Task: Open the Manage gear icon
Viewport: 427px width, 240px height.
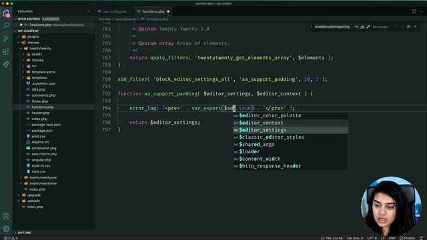Action: [6, 229]
